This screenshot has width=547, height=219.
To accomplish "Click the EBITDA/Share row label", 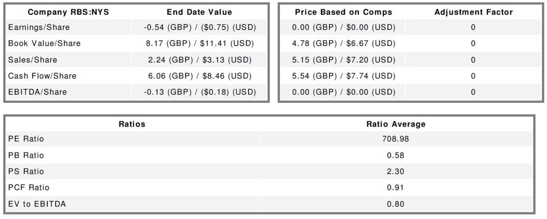I will [x=37, y=92].
